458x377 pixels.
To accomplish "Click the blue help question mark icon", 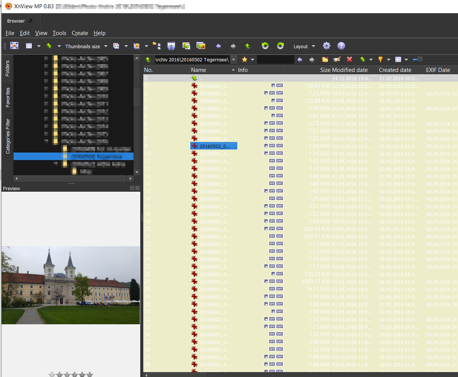I will (x=341, y=46).
